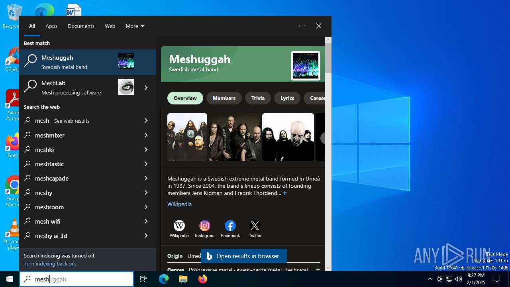Viewport: 510px width, 287px height.
Task: Expand the meshtastic suggestion arrow
Action: coord(146,164)
